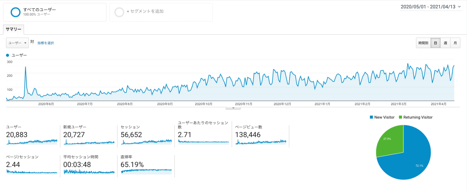Click the 平均セッション時間 sparkline chart

click(x=89, y=172)
